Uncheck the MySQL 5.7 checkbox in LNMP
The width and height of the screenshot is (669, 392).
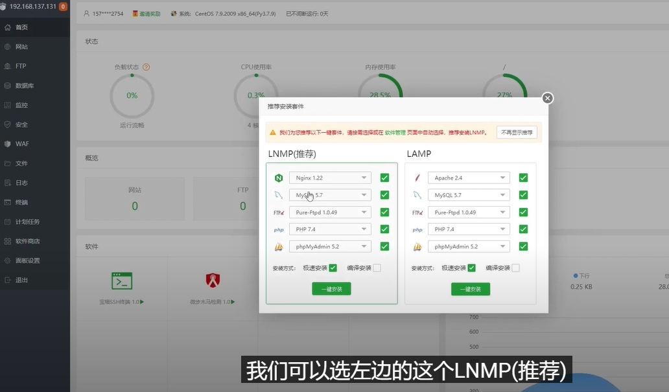coord(384,195)
